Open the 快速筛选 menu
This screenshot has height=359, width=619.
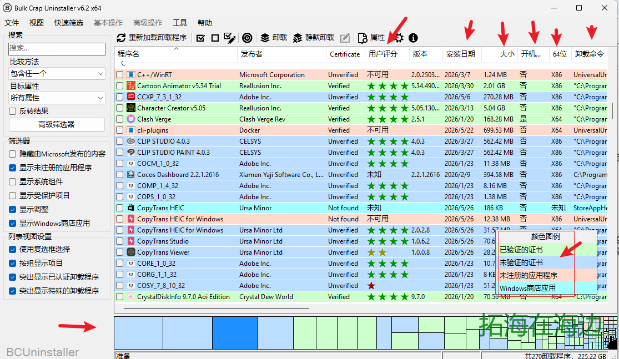(x=69, y=23)
